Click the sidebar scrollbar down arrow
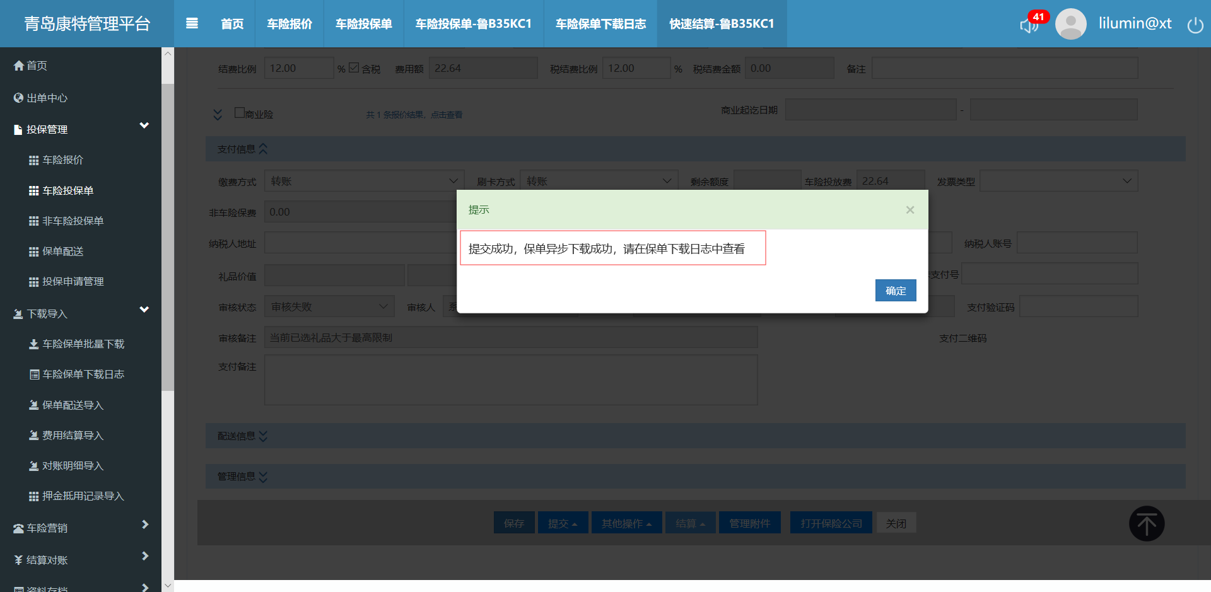 (x=168, y=586)
